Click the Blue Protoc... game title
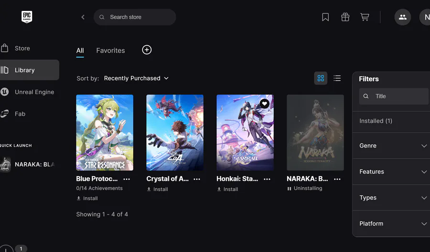 coord(97,179)
